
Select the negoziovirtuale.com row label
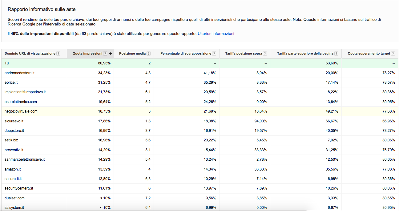point(21,111)
